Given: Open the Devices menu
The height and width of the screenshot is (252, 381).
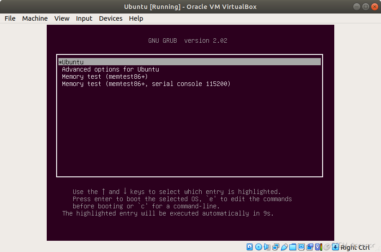Looking at the screenshot, I should tap(111, 18).
